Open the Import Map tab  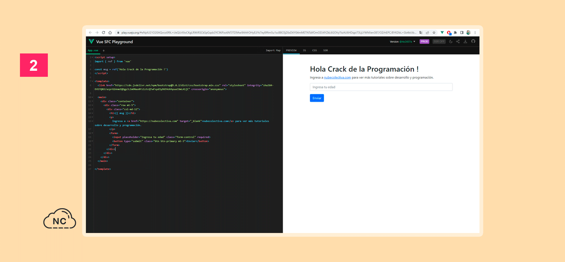pyautogui.click(x=273, y=50)
